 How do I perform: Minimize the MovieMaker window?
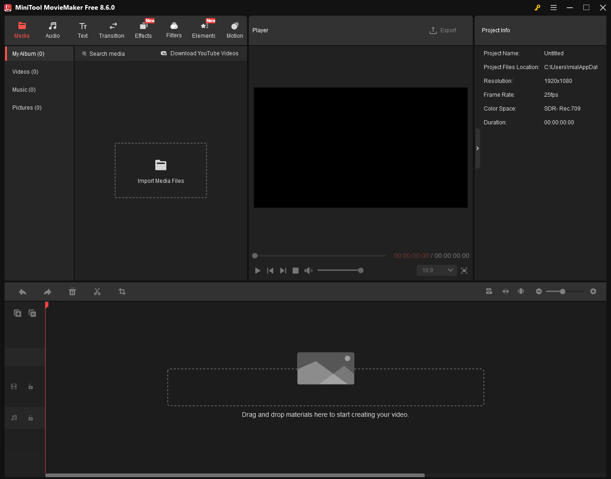pos(570,7)
